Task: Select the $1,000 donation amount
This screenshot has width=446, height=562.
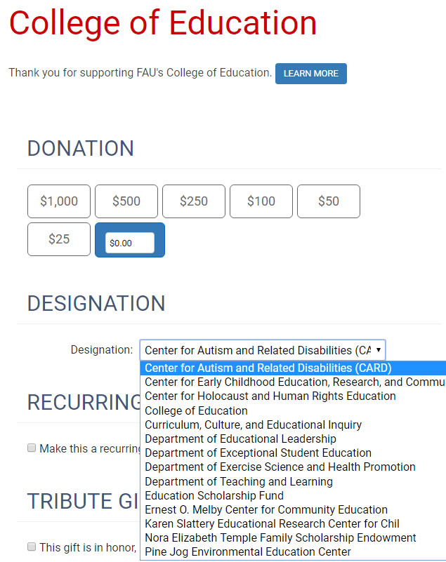Action: pos(59,201)
